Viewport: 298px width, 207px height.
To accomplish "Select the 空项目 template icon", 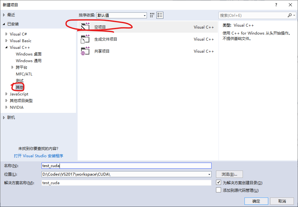I will (85, 27).
